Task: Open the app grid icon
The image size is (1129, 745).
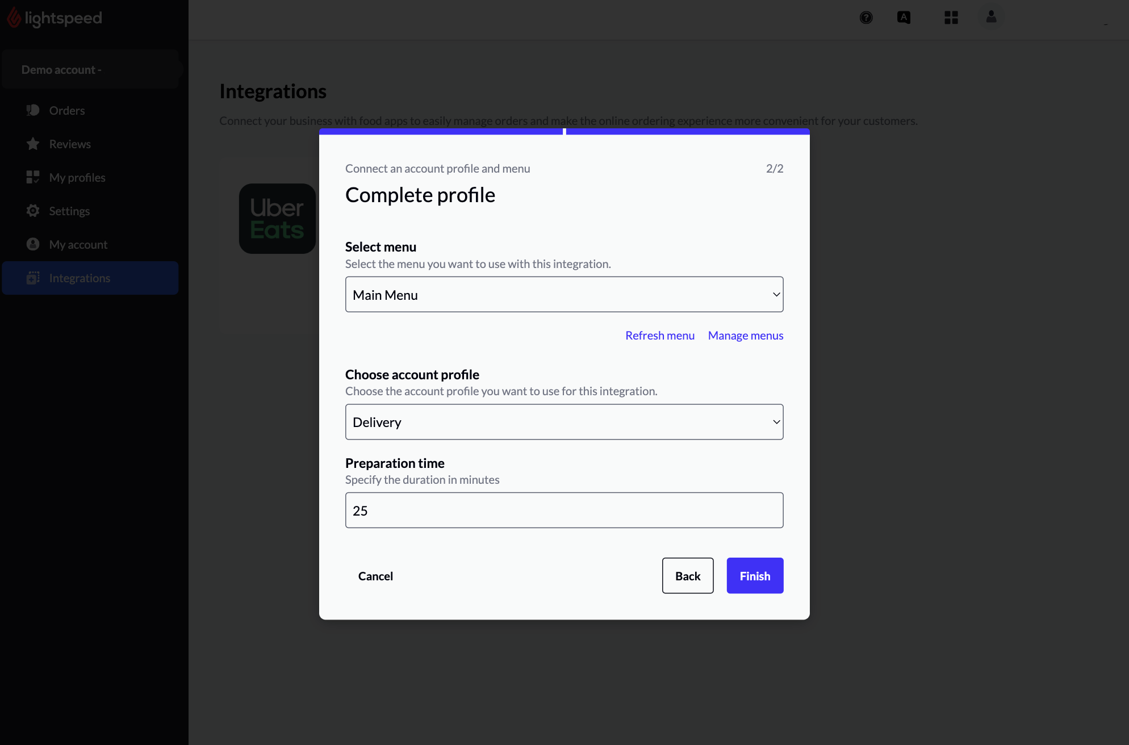Action: point(951,16)
